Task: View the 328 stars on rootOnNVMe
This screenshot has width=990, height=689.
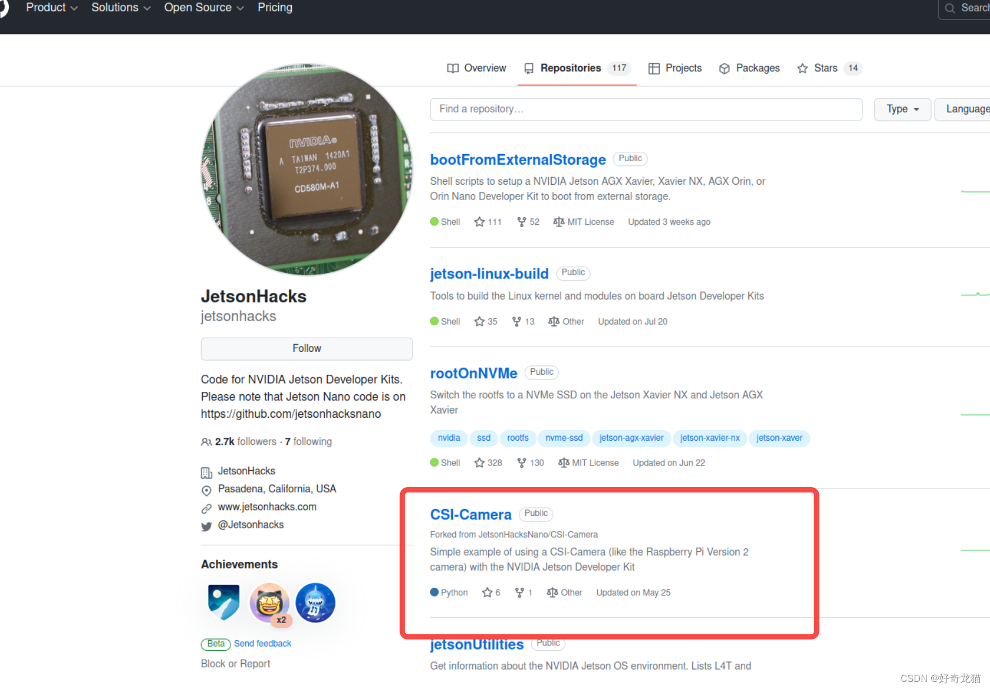Action: (488, 462)
